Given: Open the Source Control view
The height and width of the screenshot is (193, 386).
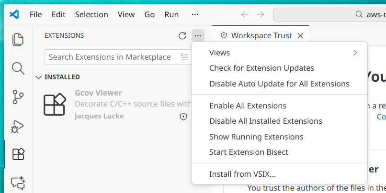Looking at the screenshot, I should [18, 96].
